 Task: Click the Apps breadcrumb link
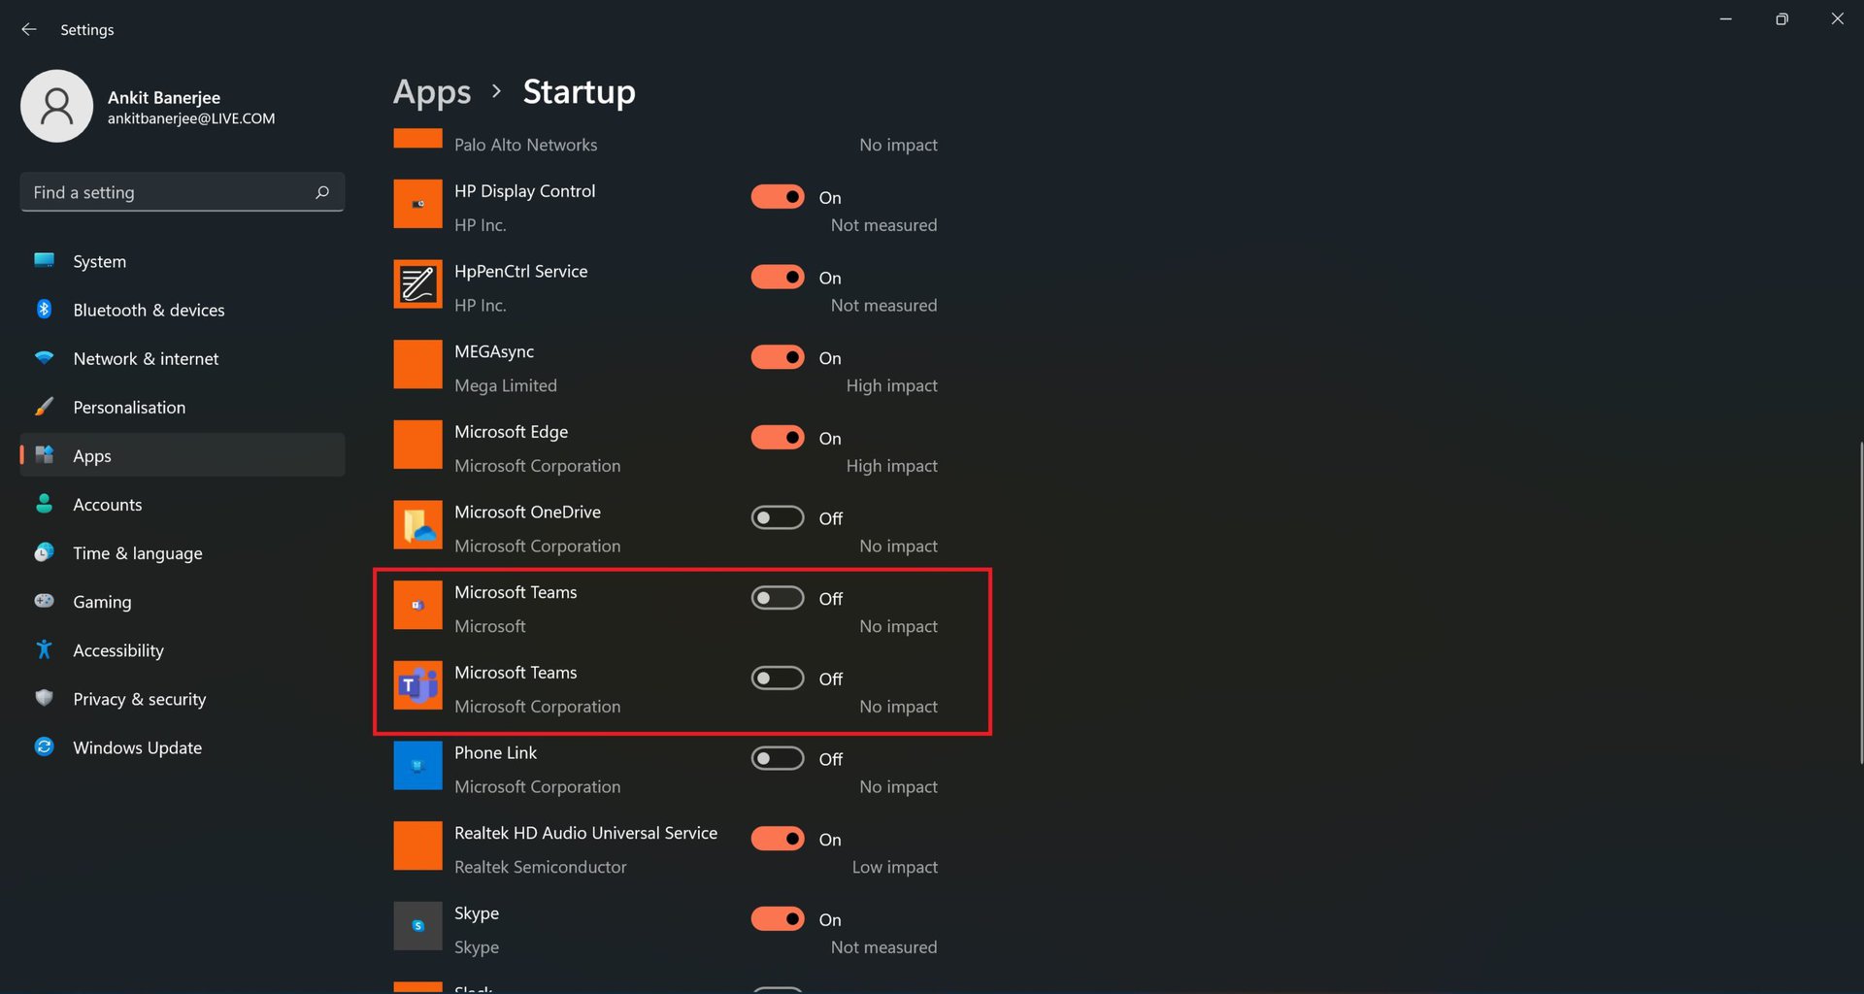(432, 92)
